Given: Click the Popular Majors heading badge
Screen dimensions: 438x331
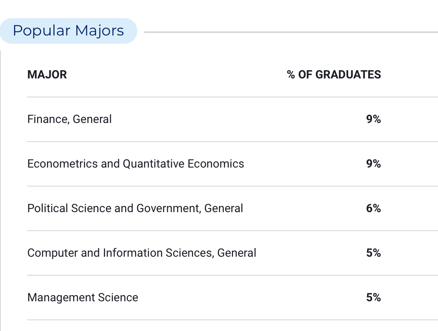Looking at the screenshot, I should tap(68, 31).
